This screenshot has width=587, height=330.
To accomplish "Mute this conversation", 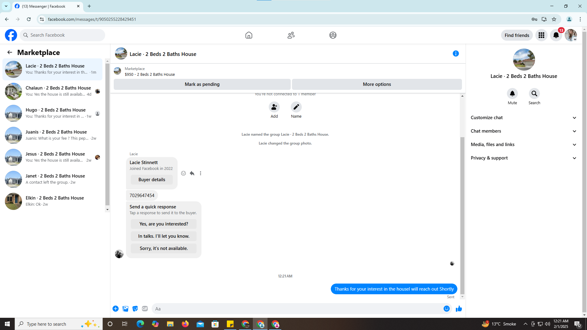I will click(512, 94).
